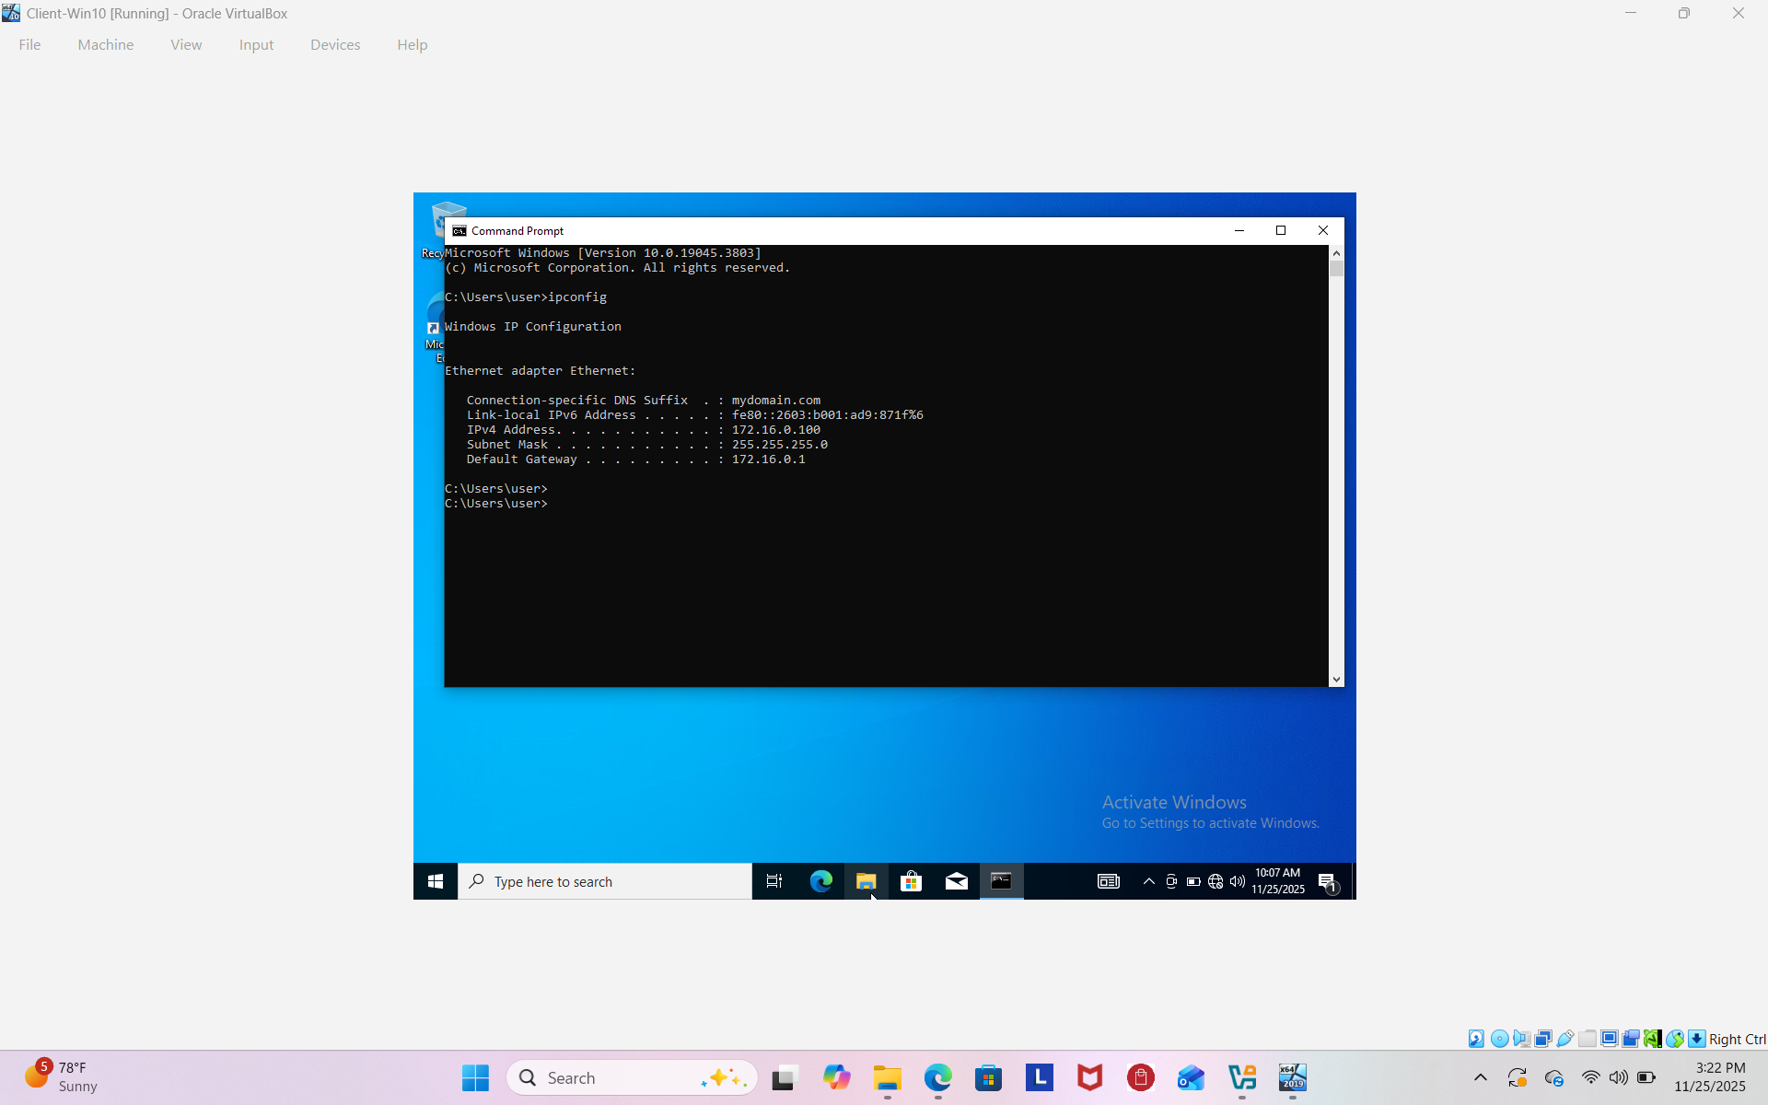Open Microsoft Store in the guest taskbar

911,881
